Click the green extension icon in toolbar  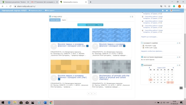[174, 6]
